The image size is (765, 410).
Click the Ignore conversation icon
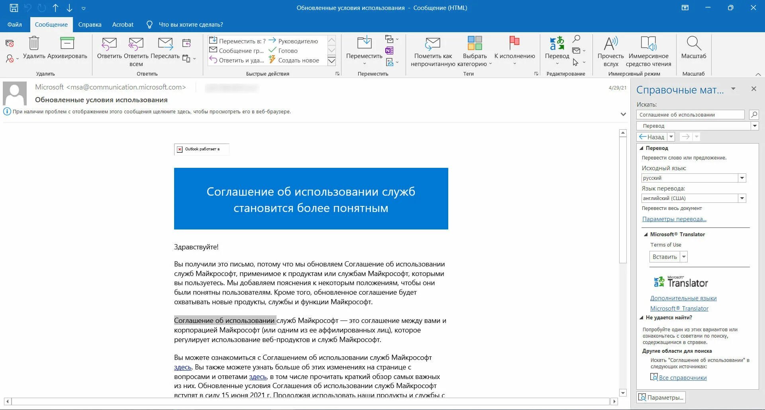click(x=10, y=43)
